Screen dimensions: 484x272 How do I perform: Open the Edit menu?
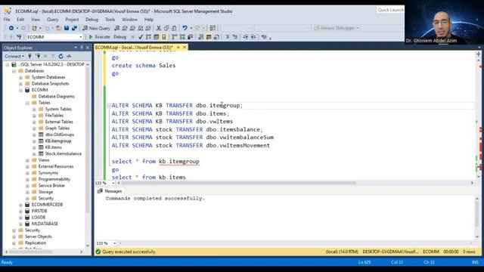coord(20,20)
